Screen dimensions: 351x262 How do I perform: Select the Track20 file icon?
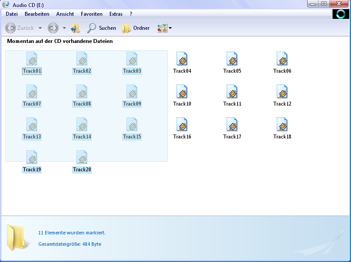click(82, 157)
